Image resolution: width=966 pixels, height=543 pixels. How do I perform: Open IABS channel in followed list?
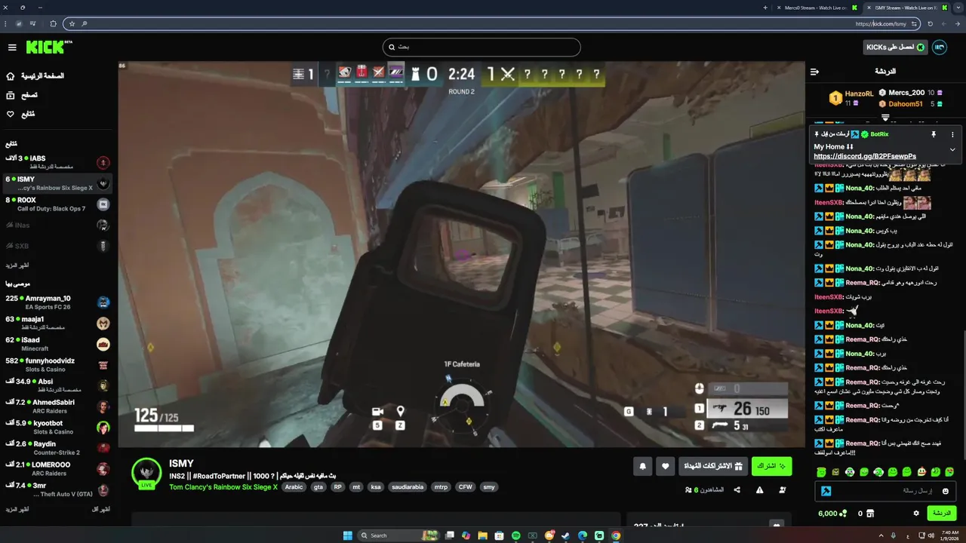[57, 162]
